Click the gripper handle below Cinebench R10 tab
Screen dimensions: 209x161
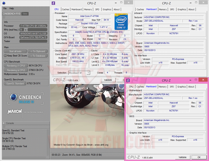4,18
